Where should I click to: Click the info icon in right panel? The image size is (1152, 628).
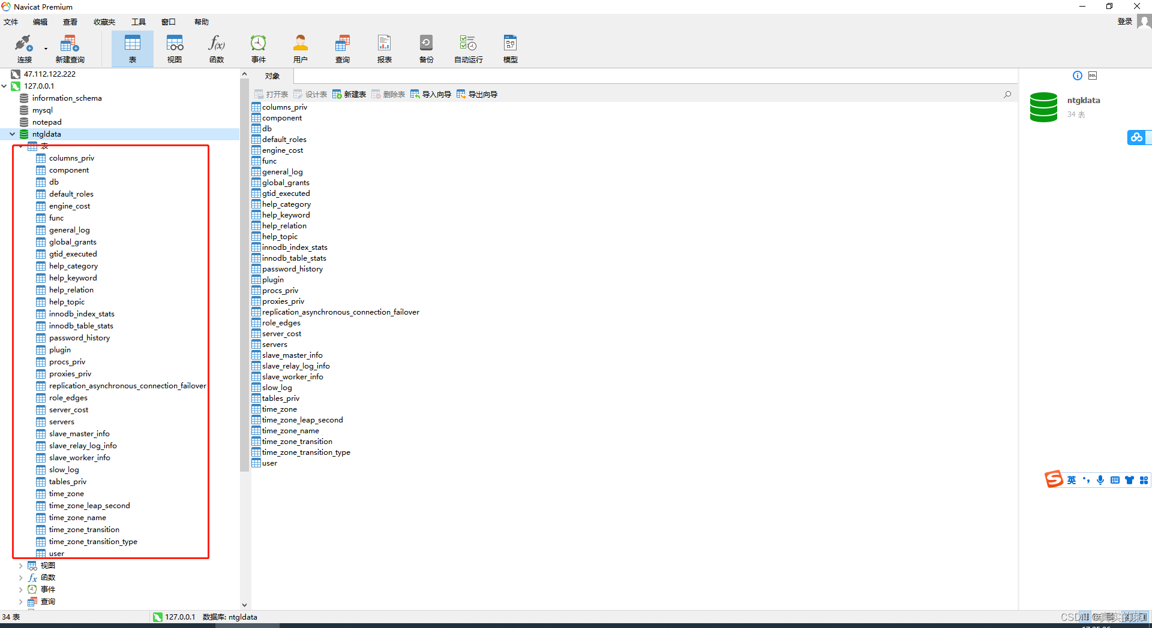[1078, 76]
